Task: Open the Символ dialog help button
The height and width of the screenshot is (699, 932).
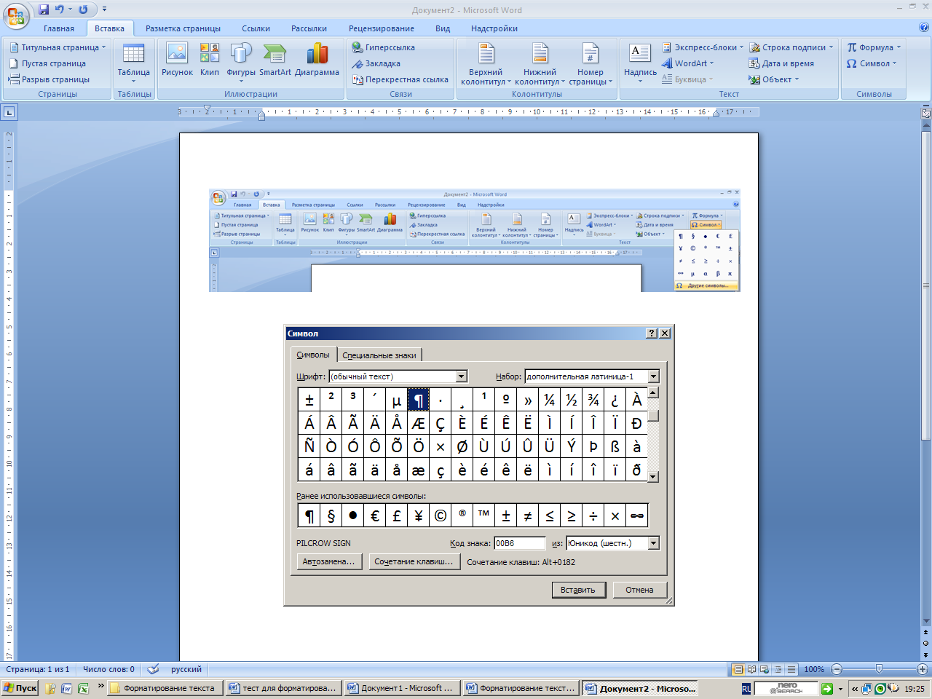Action: point(652,333)
